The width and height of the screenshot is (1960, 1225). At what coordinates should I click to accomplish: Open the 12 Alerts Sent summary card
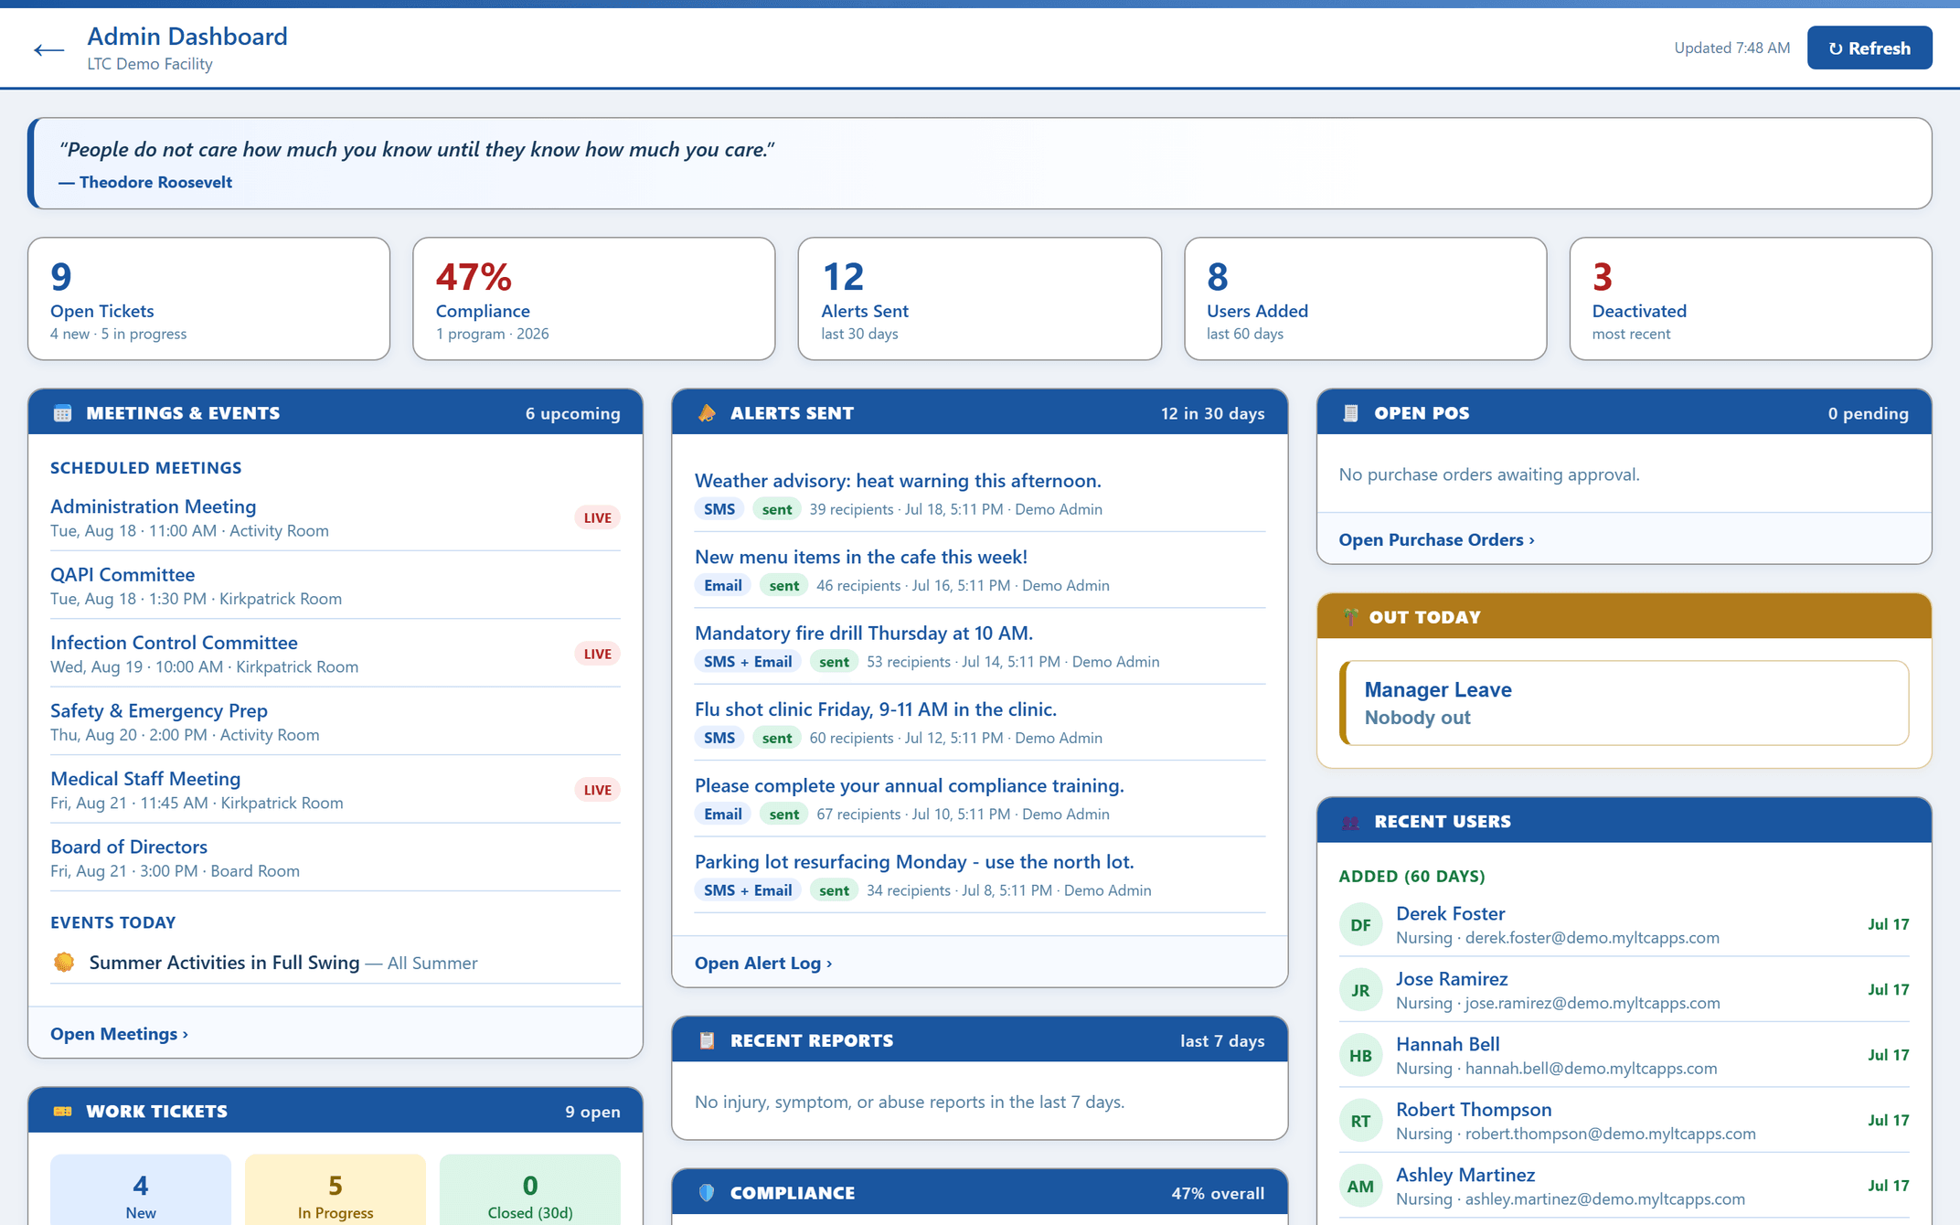(x=980, y=299)
